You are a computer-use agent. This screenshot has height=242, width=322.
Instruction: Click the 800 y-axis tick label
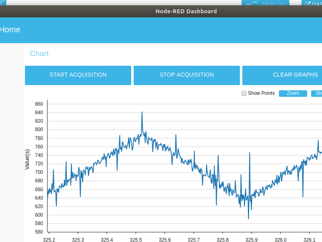[x=39, y=129]
